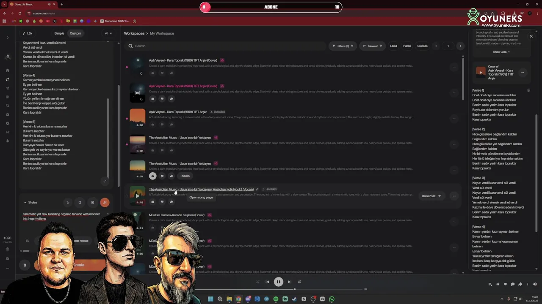542x304 pixels.
Task: Collapse the Styles section
Action: point(30,202)
